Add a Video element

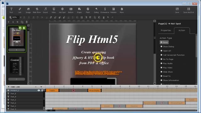click(x=54, y=10)
